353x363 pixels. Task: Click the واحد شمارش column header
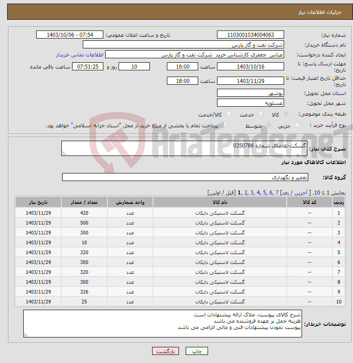point(130,202)
